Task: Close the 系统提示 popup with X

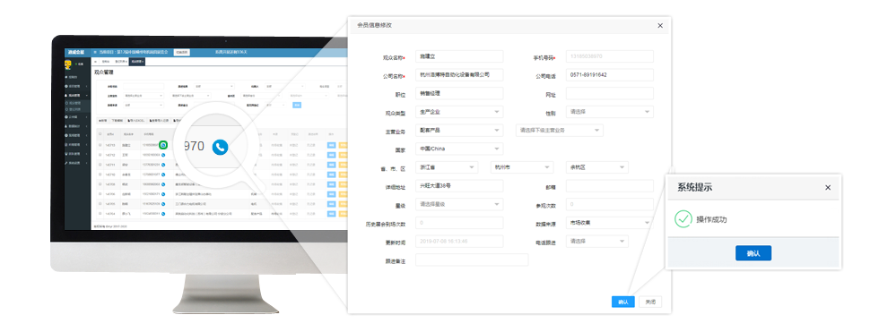Action: (827, 188)
